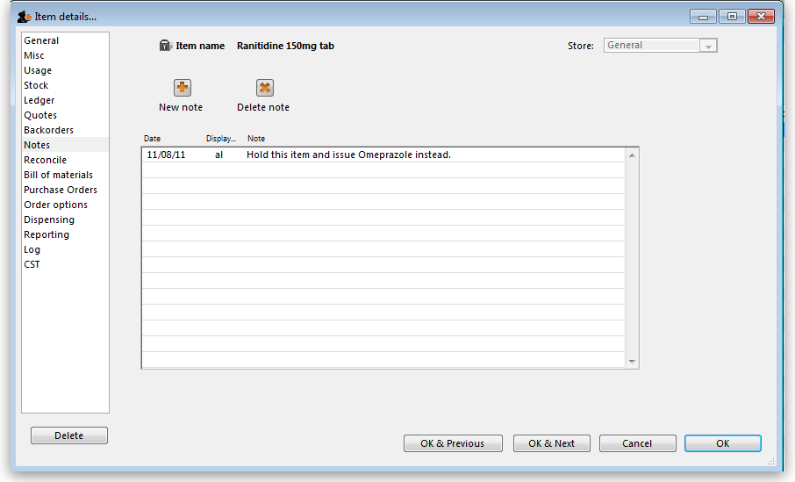Click the notes list scroll down arrow
Image resolution: width=795 pixels, height=482 pixels.
click(x=632, y=361)
